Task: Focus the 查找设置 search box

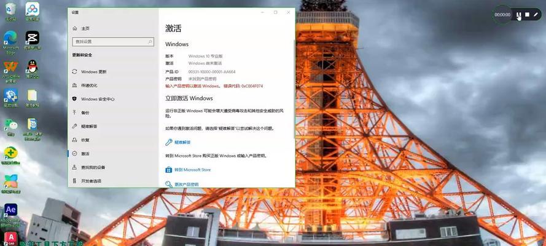Action: coord(113,41)
